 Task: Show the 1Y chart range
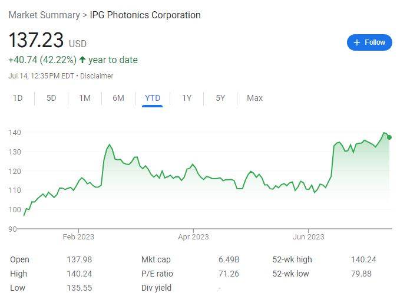click(187, 98)
